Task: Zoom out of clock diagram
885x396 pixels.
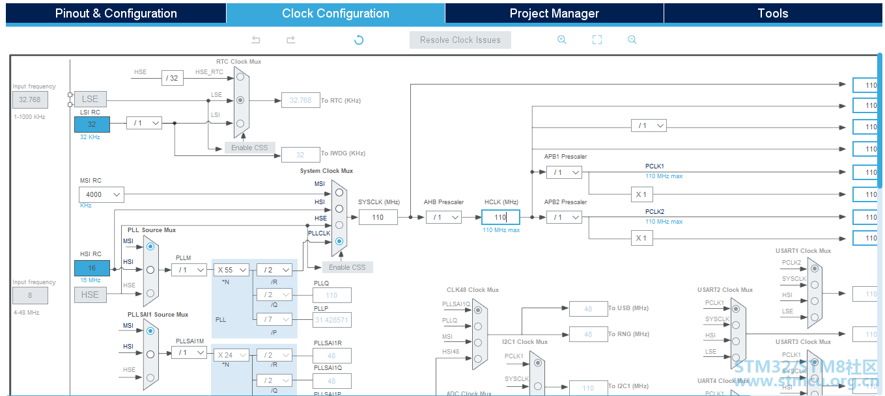Action: click(x=632, y=40)
